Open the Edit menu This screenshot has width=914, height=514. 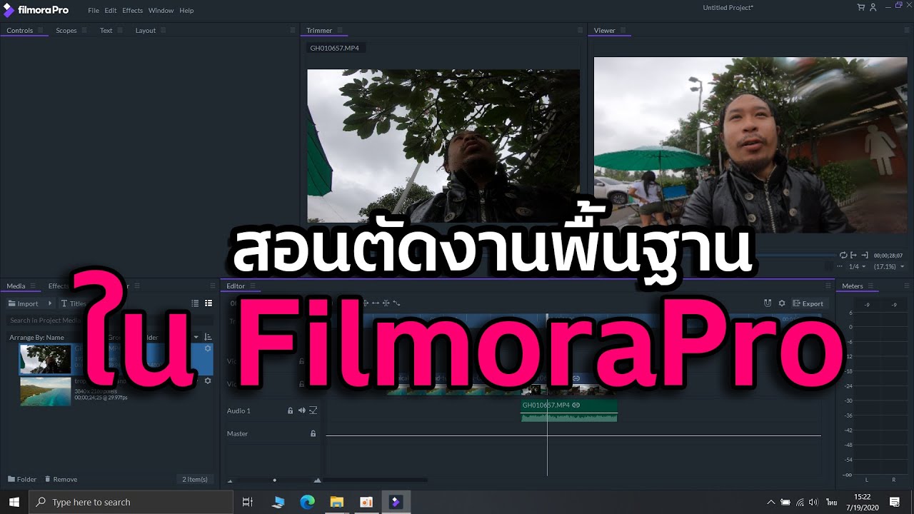click(111, 11)
